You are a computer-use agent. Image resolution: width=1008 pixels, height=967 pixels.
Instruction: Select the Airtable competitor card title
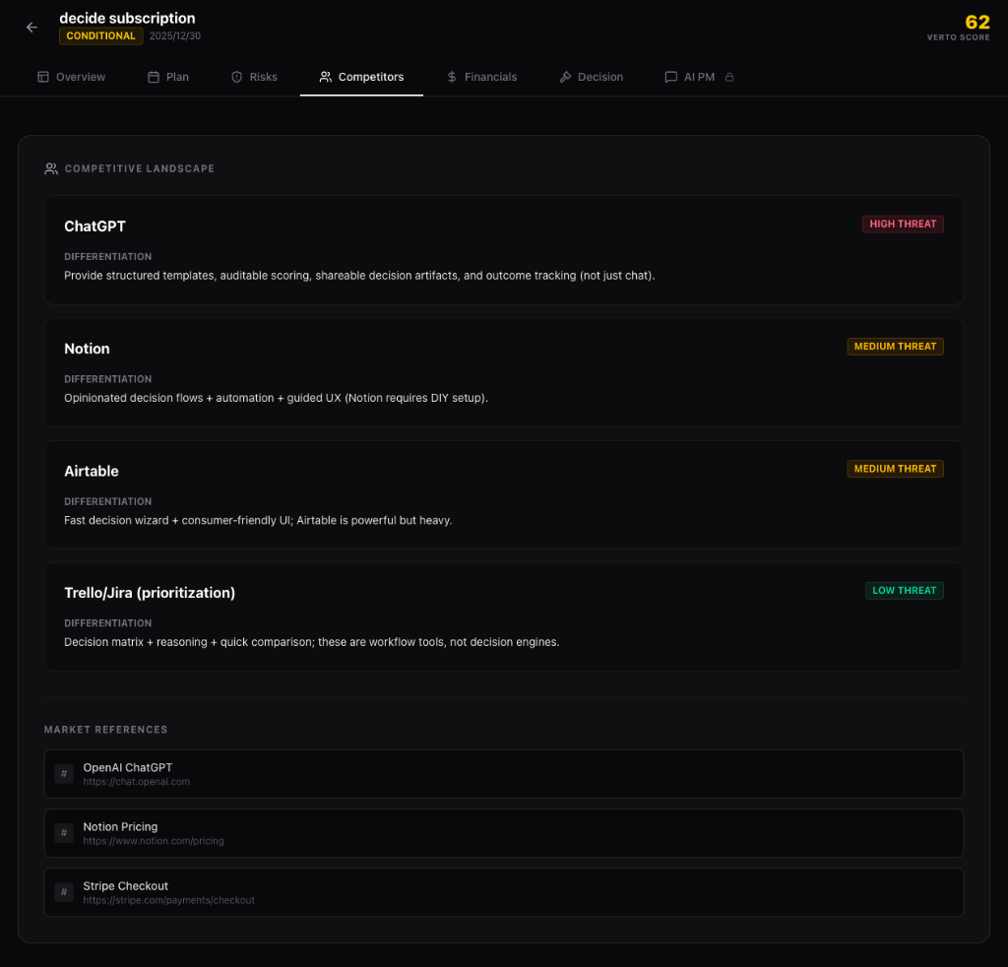click(x=92, y=471)
